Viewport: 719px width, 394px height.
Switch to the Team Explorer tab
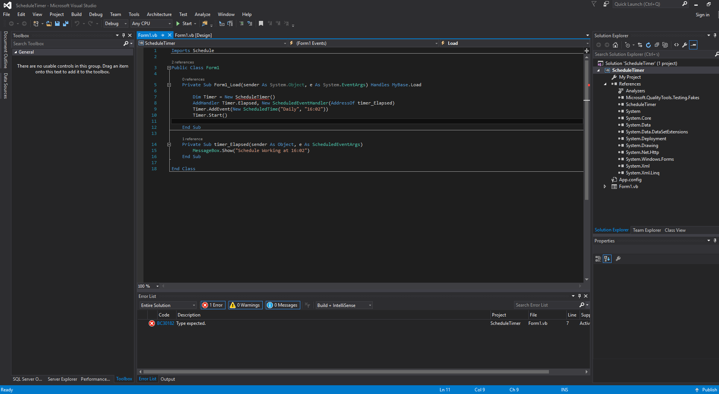tap(647, 230)
